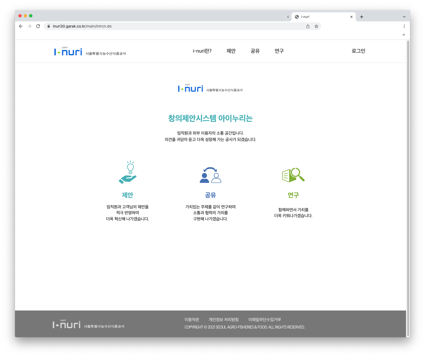Image resolution: width=425 pixels, height=357 pixels.
Task: Open the 이용약관 footer link
Action: (192, 320)
